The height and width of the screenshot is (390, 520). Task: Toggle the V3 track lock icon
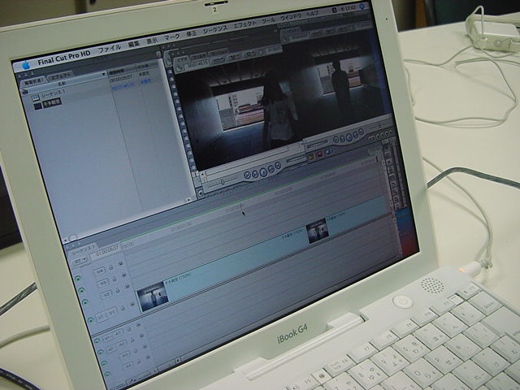pos(114,279)
